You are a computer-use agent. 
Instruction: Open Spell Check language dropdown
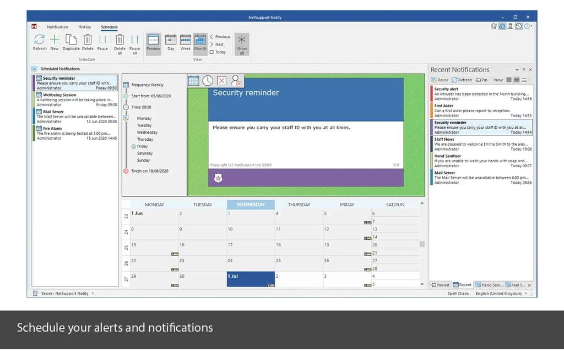click(x=526, y=294)
